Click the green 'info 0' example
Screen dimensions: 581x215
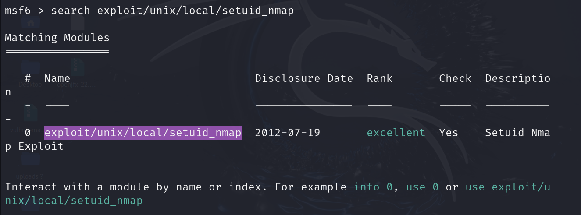(373, 187)
